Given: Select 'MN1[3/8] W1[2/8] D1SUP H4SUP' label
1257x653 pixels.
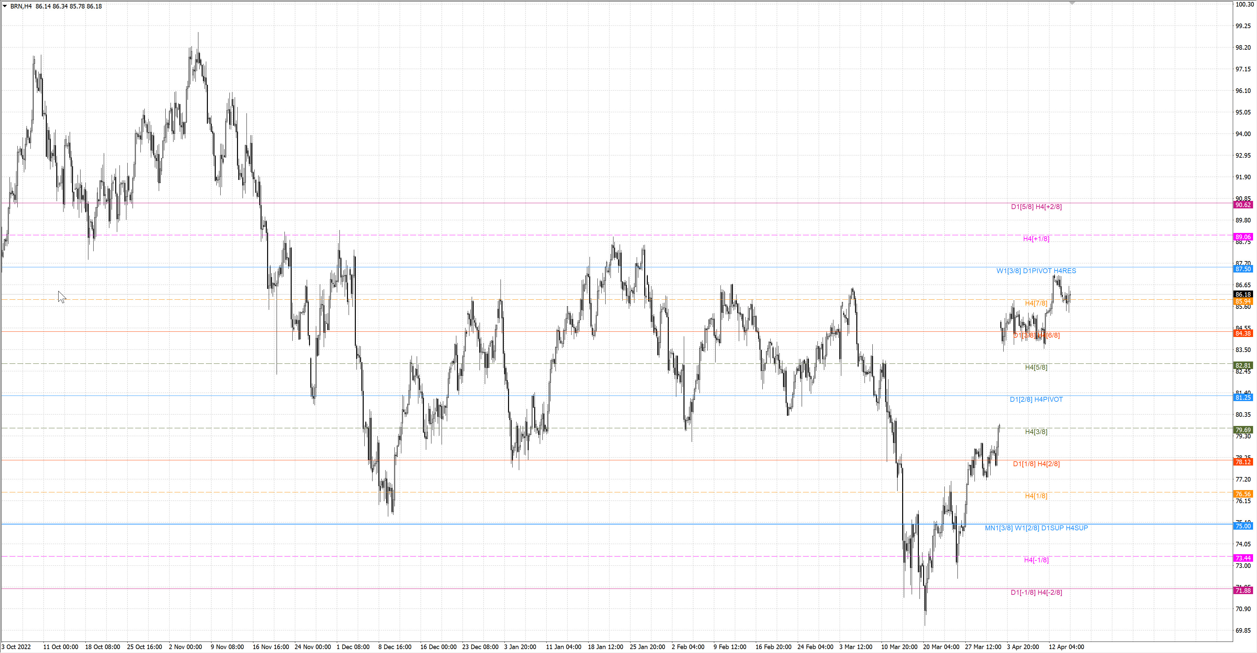Looking at the screenshot, I should pyautogui.click(x=1036, y=528).
